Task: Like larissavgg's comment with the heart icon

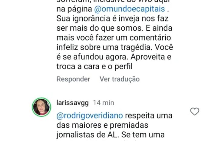Action: [195, 112]
